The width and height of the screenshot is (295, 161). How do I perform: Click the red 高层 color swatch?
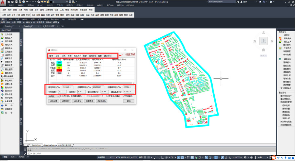click(x=59, y=70)
